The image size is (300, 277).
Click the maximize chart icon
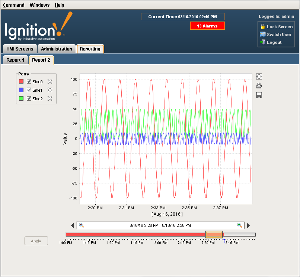pos(259,76)
